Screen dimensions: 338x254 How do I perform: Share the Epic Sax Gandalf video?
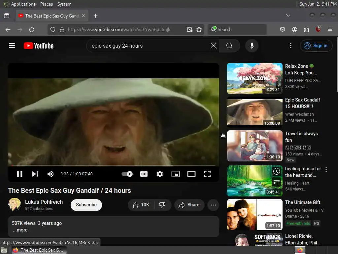point(189,205)
